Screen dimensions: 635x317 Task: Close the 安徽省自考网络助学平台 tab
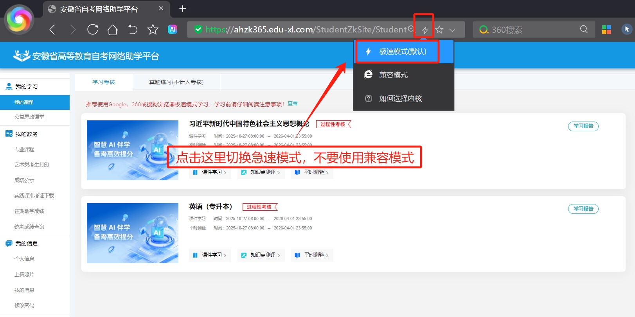pos(161,8)
